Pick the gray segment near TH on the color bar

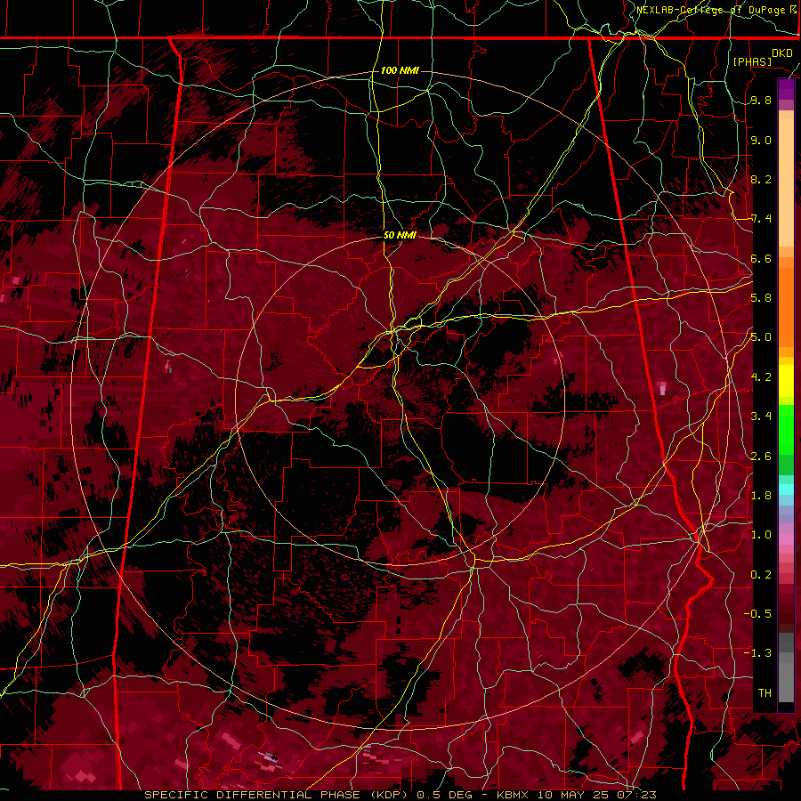(x=786, y=682)
